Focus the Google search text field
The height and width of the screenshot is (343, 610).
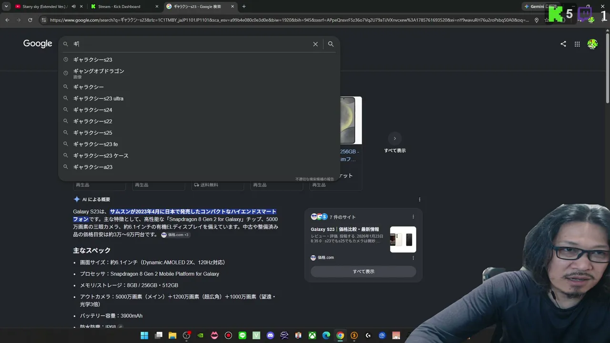pos(191,44)
